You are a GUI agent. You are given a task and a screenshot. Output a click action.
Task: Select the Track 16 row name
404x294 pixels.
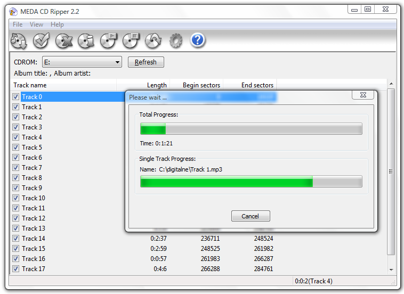34,259
